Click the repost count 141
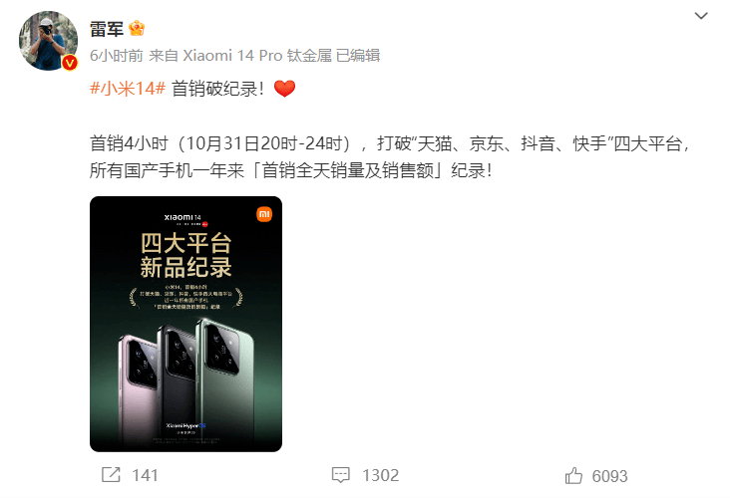This screenshot has height=498, width=730. click(x=145, y=475)
